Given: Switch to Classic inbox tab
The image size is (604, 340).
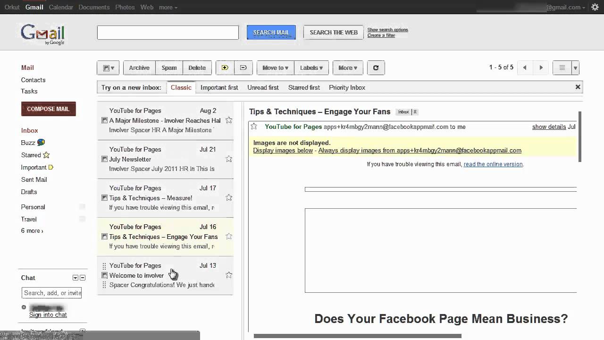Looking at the screenshot, I should (x=181, y=87).
